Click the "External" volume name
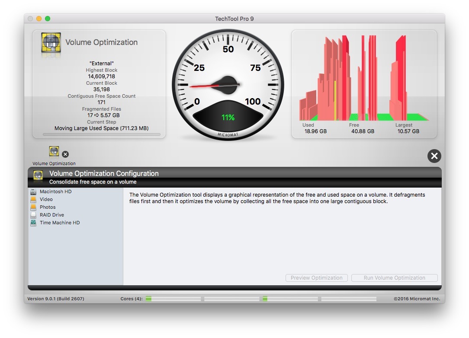This screenshot has height=338, width=469. (x=101, y=64)
